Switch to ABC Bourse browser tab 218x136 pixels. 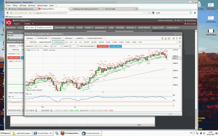pyautogui.click(x=21, y=9)
